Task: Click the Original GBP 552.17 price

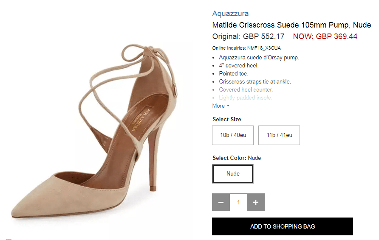Action: [x=248, y=36]
